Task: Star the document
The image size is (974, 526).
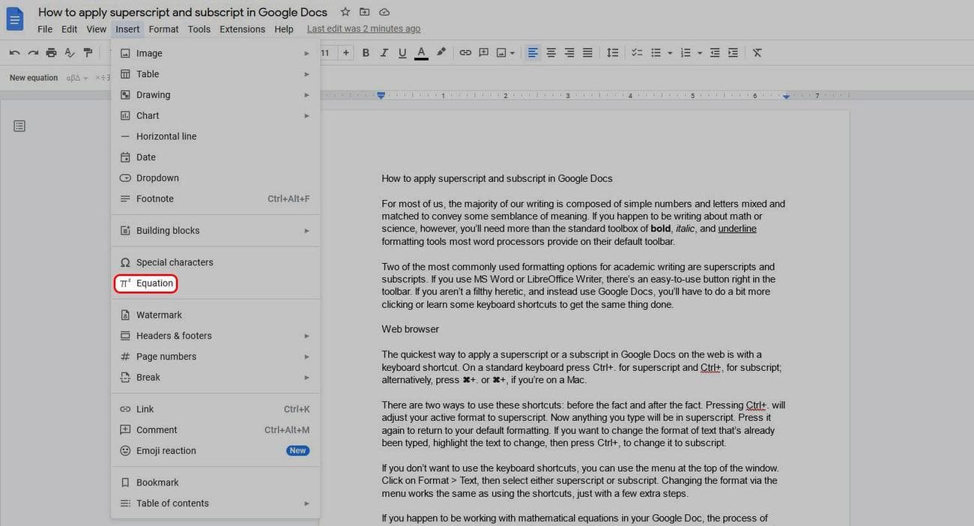Action: point(344,12)
